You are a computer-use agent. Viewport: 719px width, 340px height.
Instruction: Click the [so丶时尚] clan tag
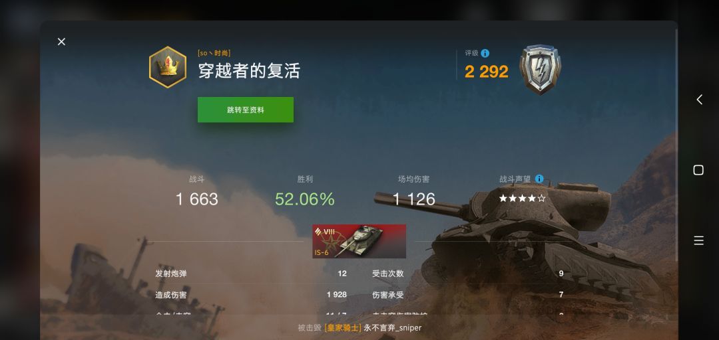point(214,53)
